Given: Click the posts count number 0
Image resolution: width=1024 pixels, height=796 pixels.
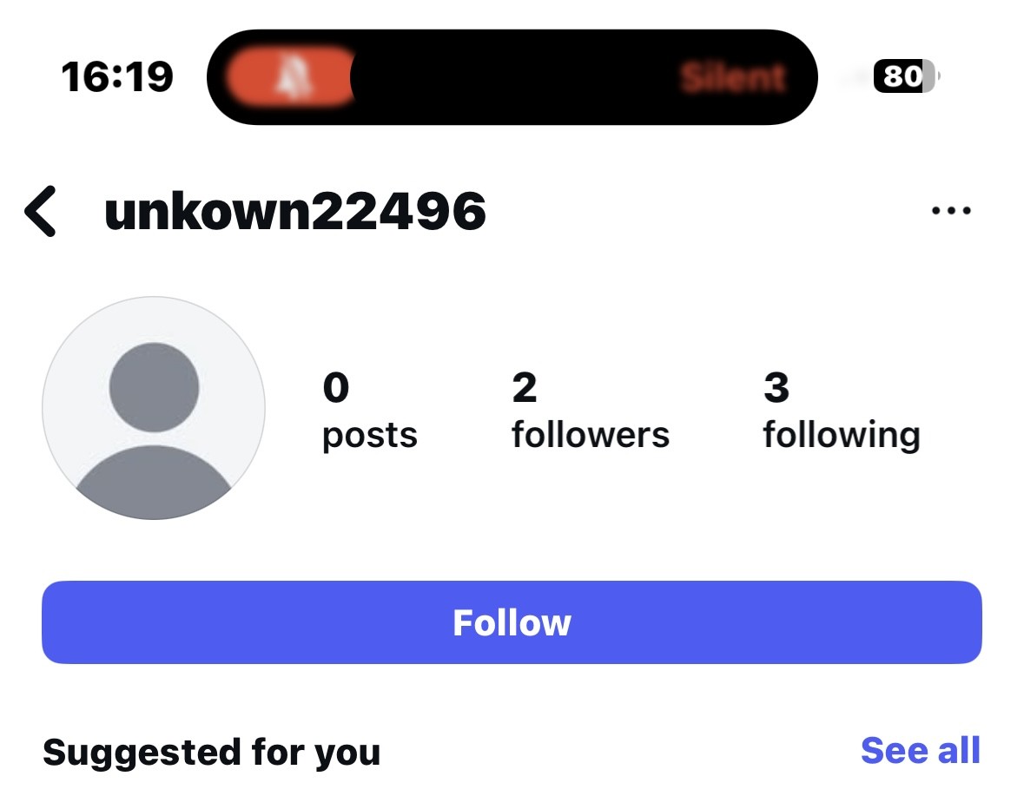Looking at the screenshot, I should tap(335, 388).
